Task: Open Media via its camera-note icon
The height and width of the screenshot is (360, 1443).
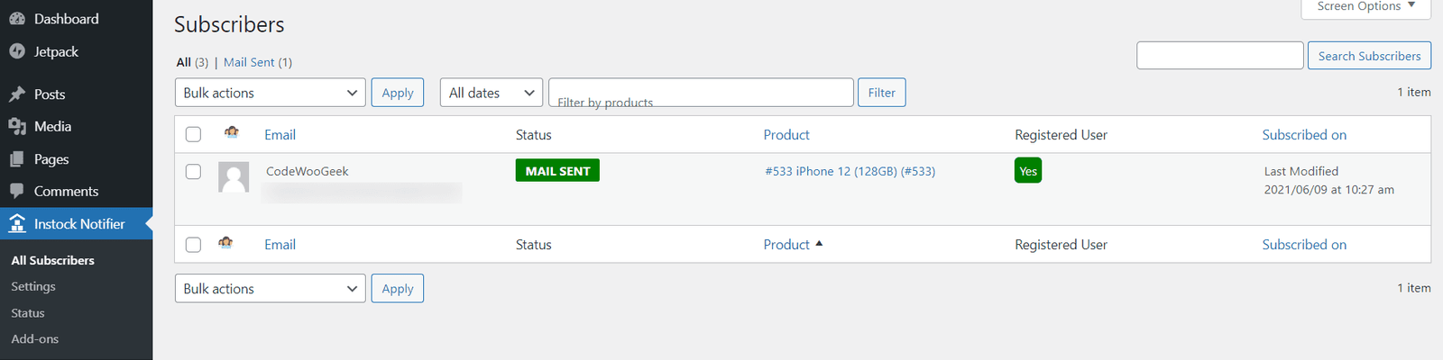Action: [17, 127]
